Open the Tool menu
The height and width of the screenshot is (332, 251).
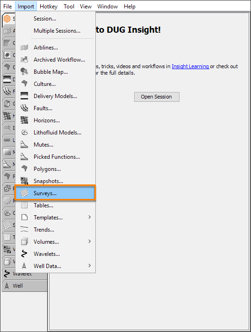coord(69,7)
